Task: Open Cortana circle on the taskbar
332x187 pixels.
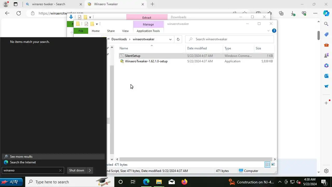Action: (120, 182)
